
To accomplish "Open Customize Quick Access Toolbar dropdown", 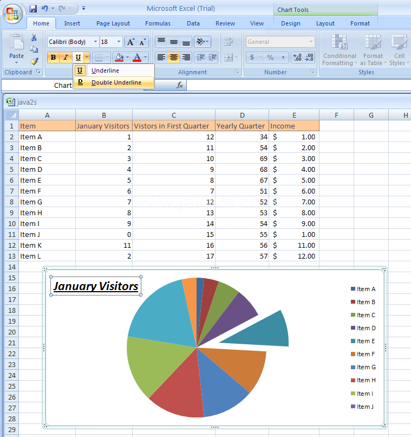I will 83,9.
